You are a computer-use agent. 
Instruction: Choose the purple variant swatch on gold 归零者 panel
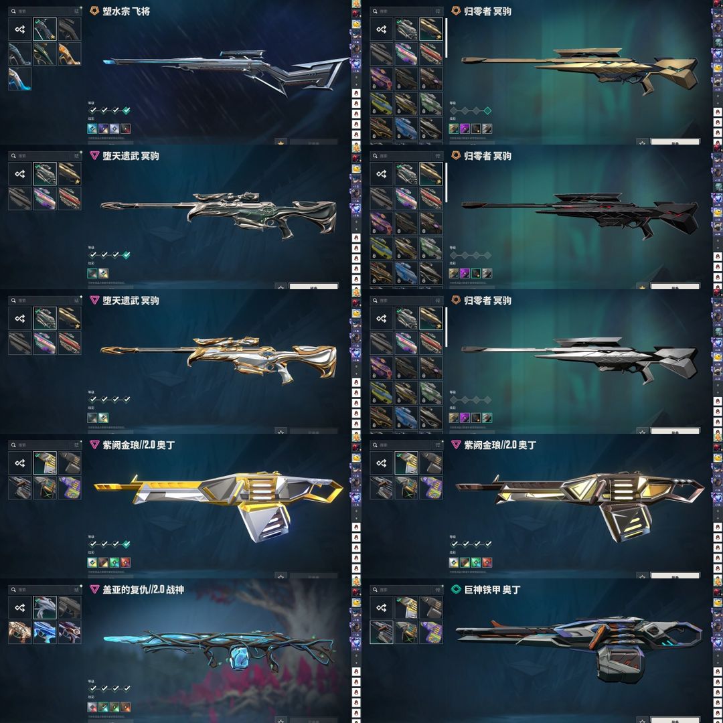coord(465,129)
